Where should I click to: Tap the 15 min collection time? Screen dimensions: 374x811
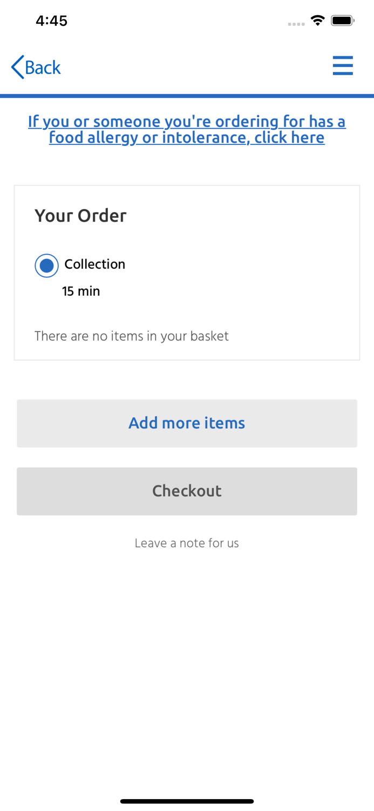[x=81, y=291]
